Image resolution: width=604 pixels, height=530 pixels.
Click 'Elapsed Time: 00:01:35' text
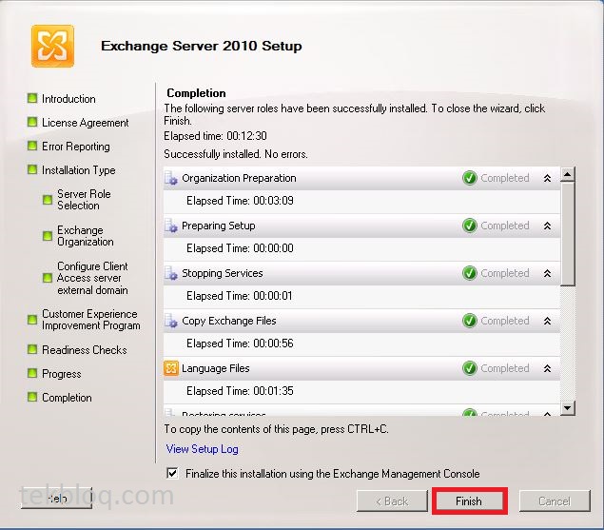[x=240, y=391]
